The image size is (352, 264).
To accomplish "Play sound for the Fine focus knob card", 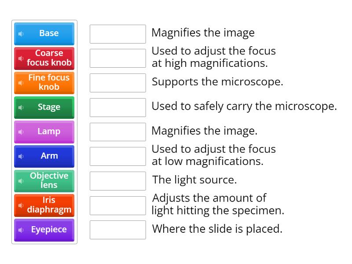I will (20, 83).
